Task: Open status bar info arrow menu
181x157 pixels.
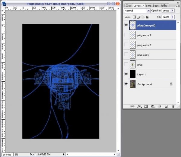Action: click(64, 154)
